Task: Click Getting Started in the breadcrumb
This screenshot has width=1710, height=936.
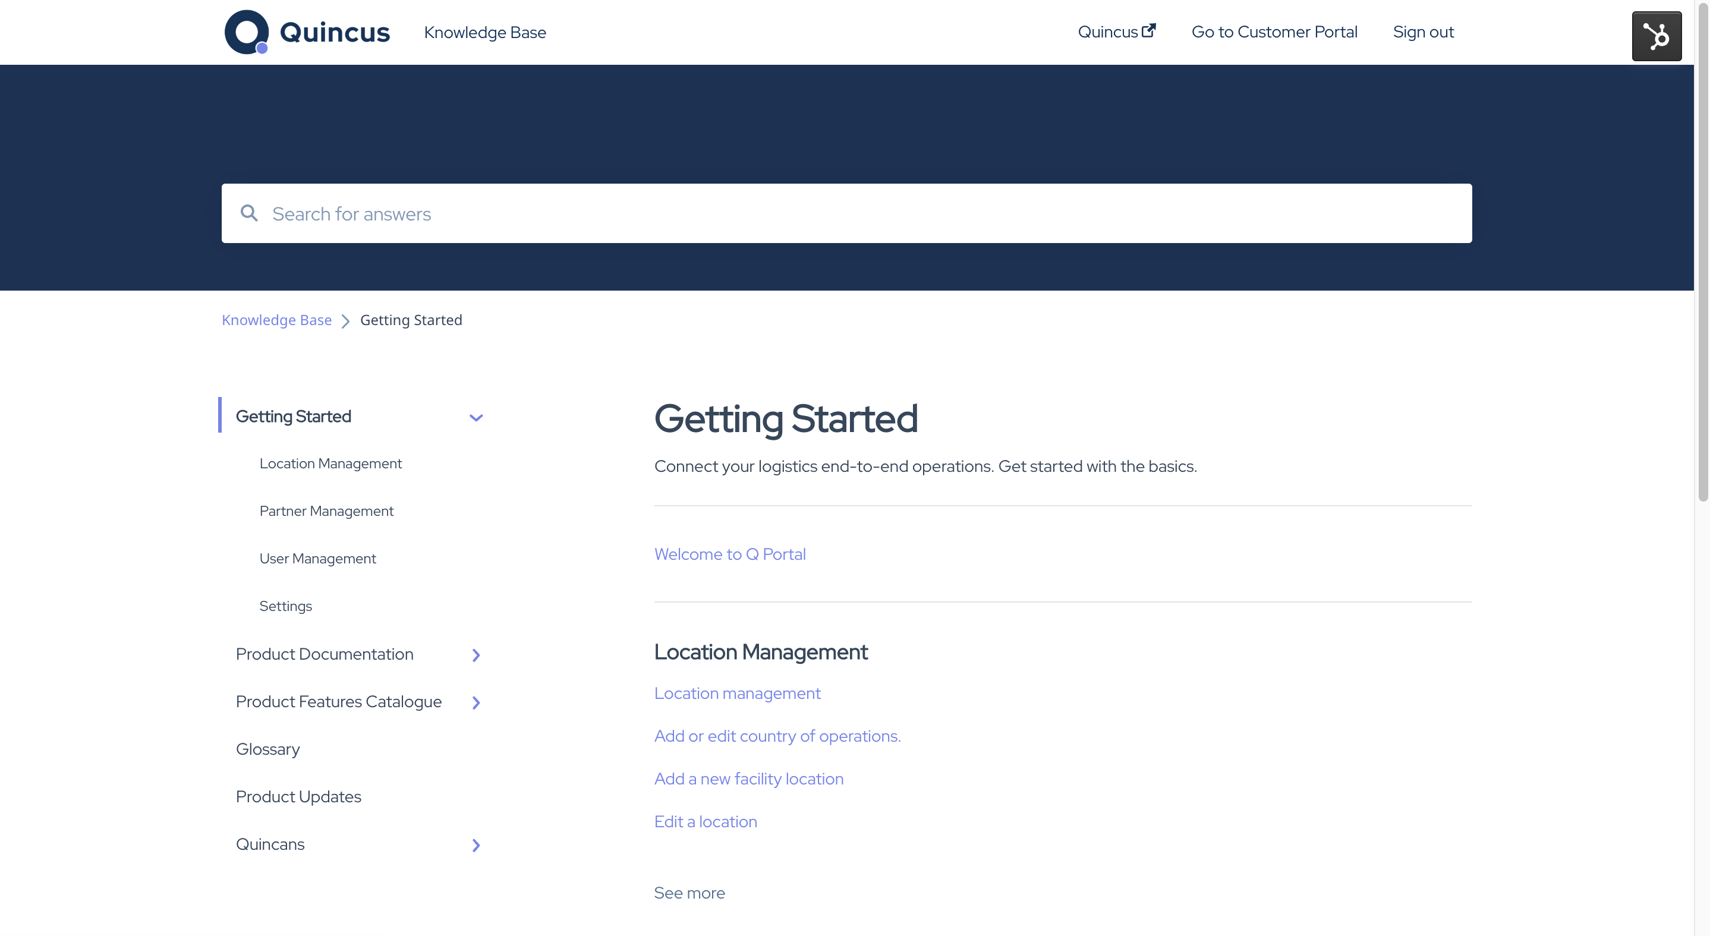Action: pos(411,320)
